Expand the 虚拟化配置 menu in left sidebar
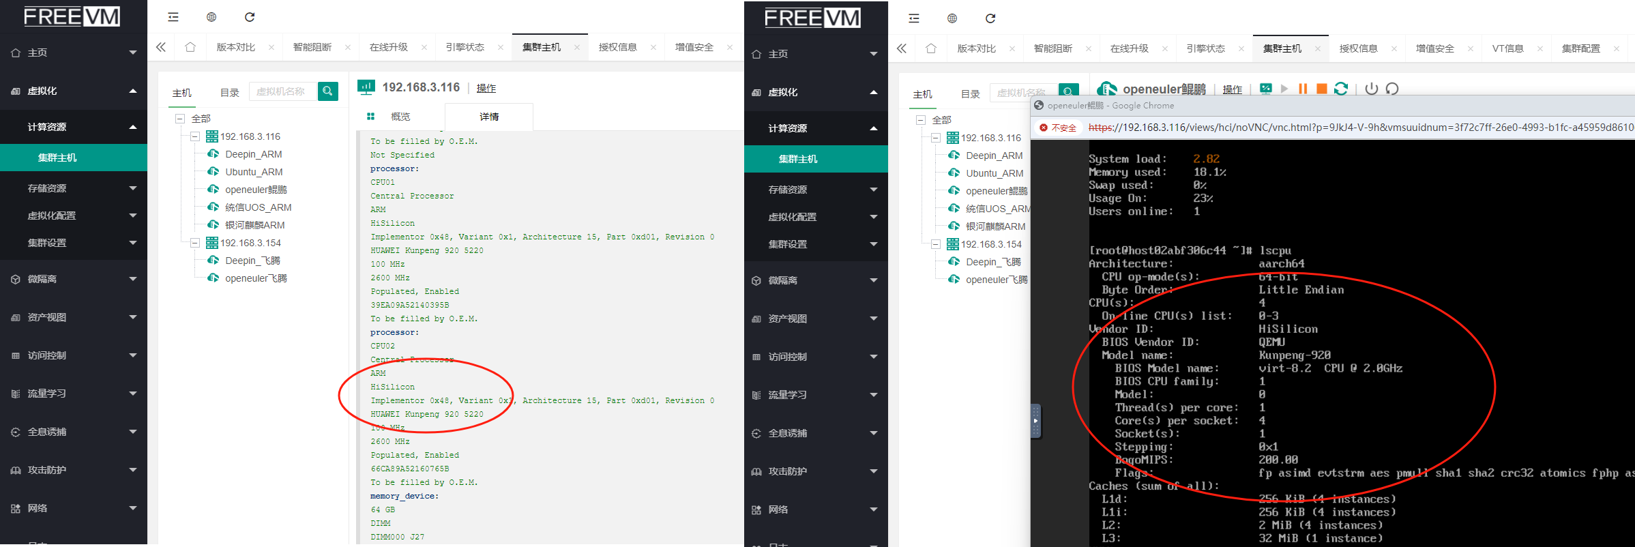 click(74, 216)
